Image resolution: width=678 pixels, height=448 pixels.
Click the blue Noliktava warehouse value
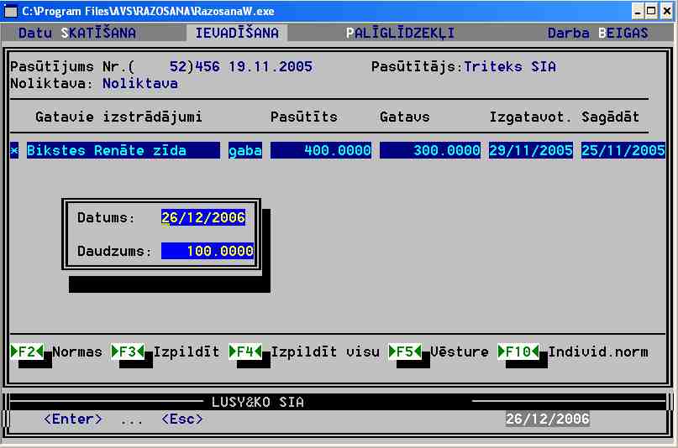[x=140, y=84]
